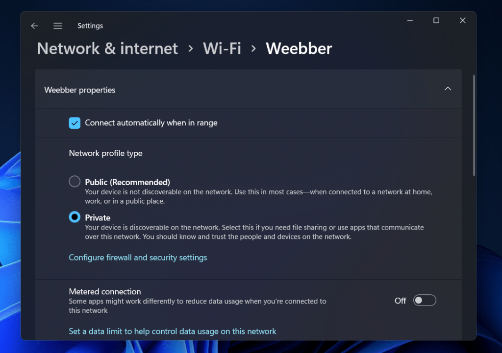Select the Public (Recommended) network profile
The image size is (502, 353).
click(x=74, y=181)
